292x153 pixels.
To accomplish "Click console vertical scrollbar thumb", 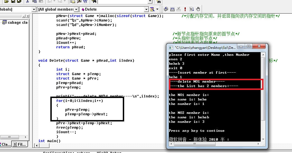I will point(263,89).
